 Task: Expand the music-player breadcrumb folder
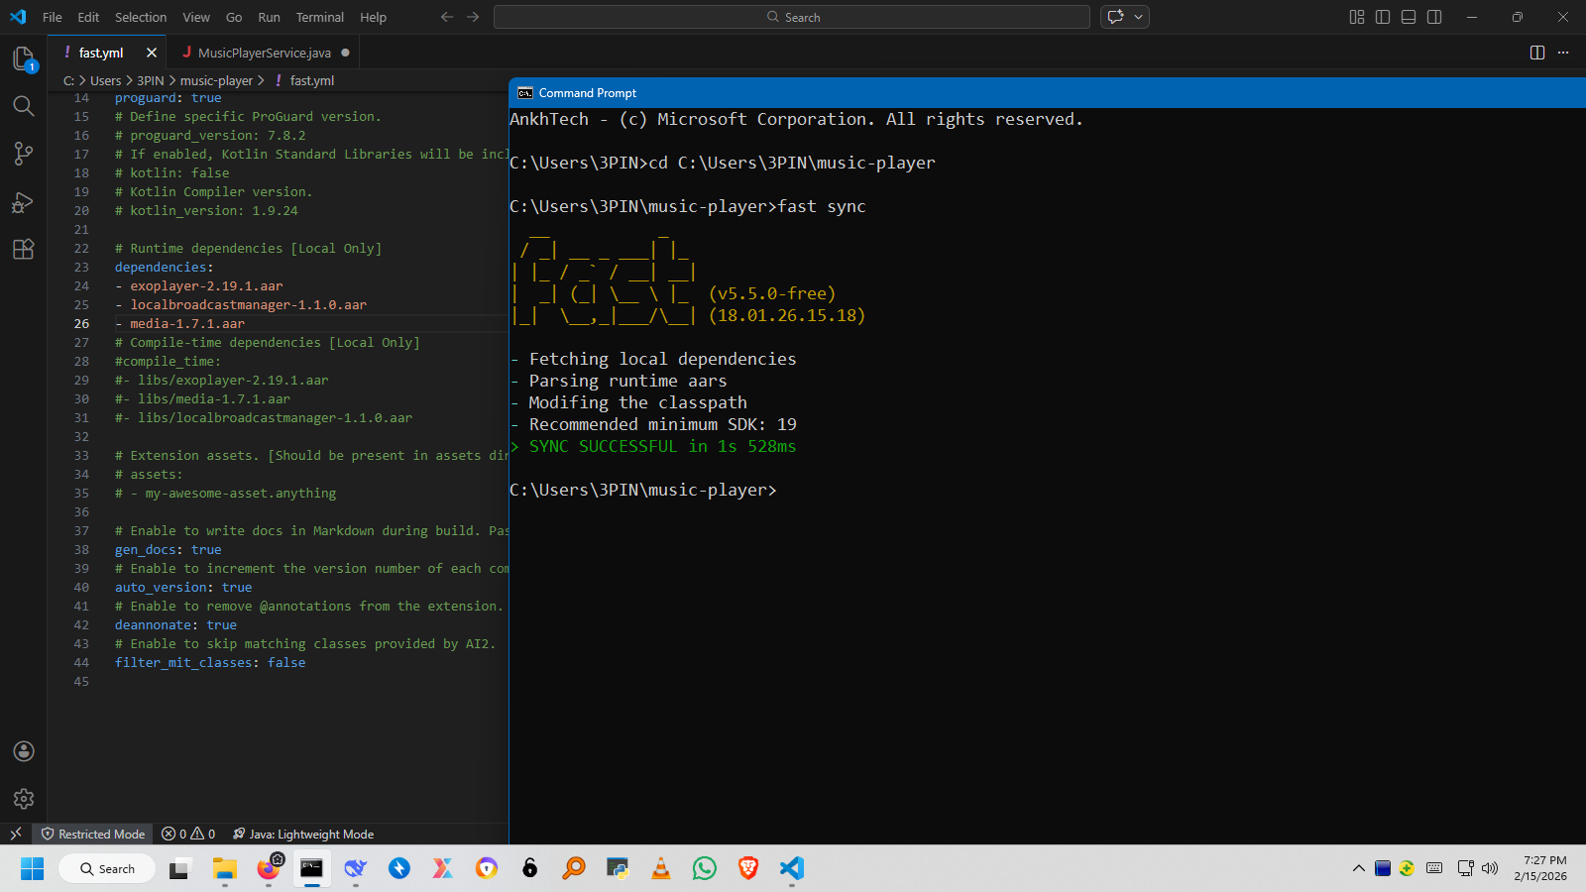point(216,81)
